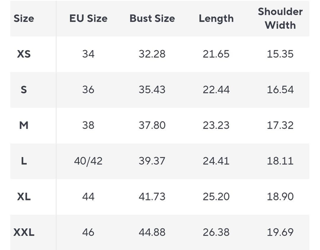
Task: Click bust size 44.88 cell
Action: pos(152,232)
